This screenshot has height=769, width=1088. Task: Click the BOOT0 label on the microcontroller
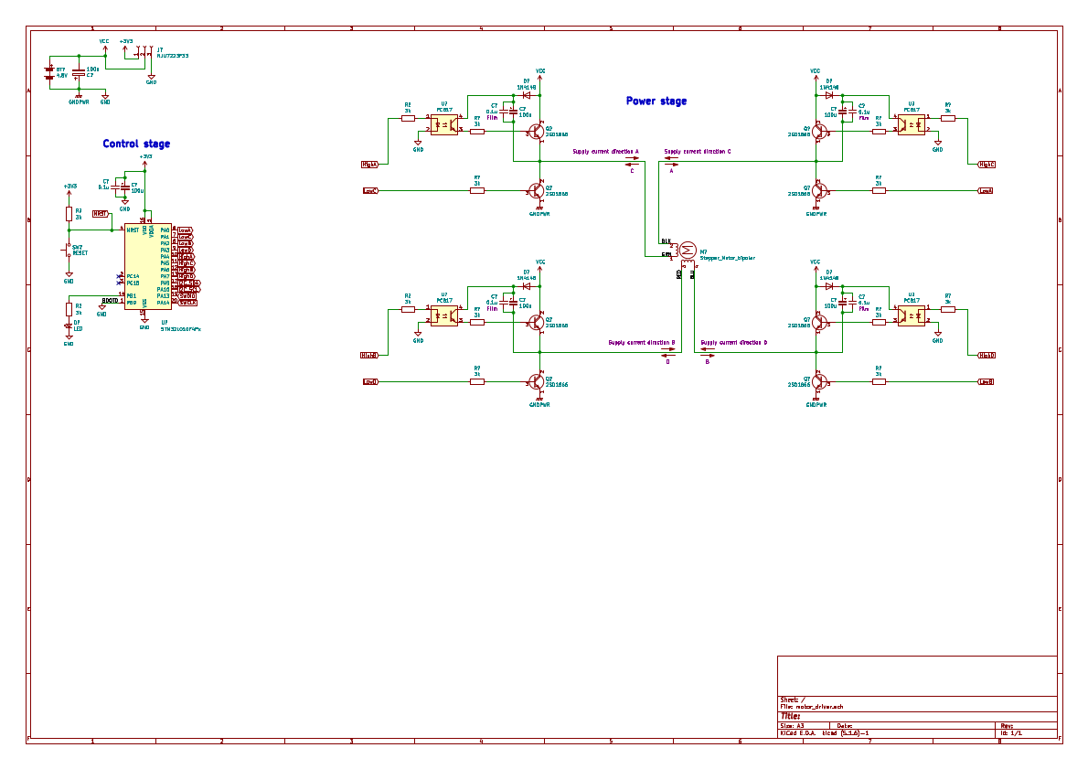[110, 301]
